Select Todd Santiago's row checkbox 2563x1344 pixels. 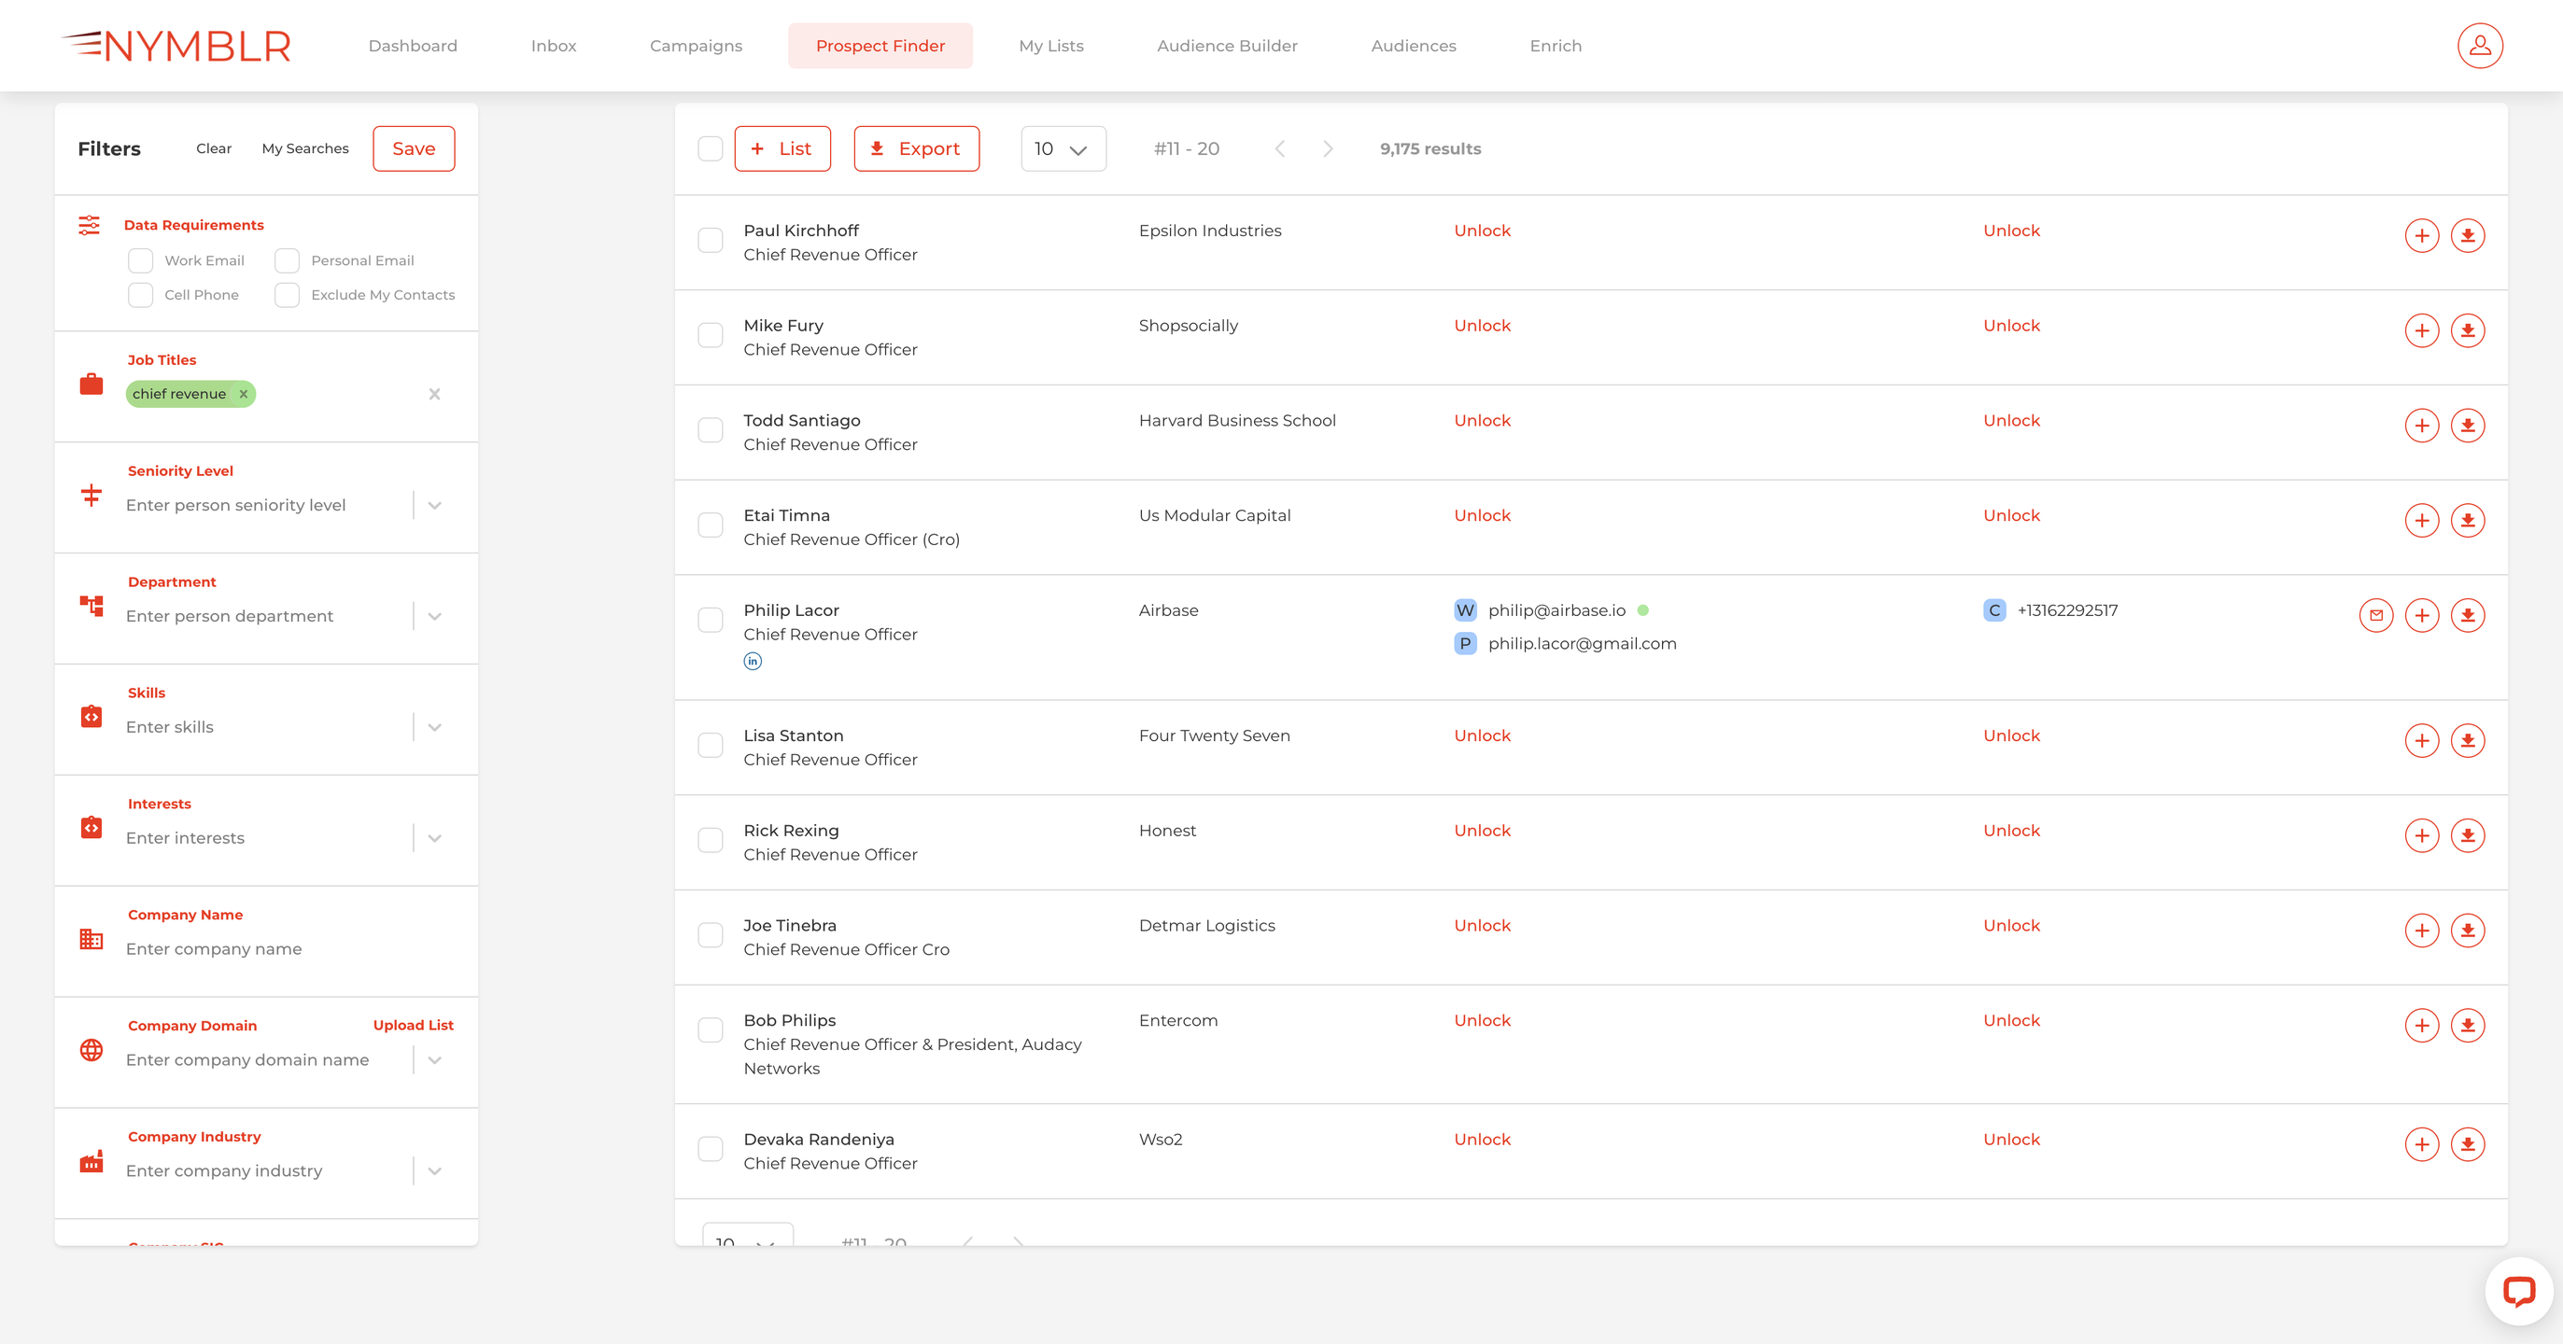710,431
